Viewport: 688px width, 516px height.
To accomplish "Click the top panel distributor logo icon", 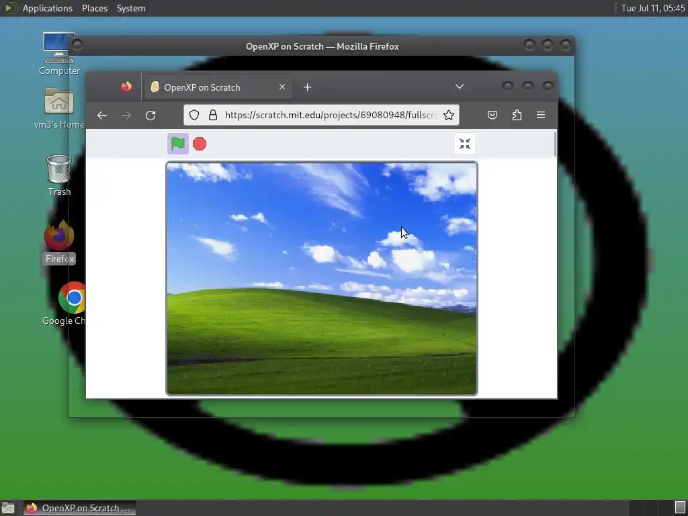I will (11, 8).
